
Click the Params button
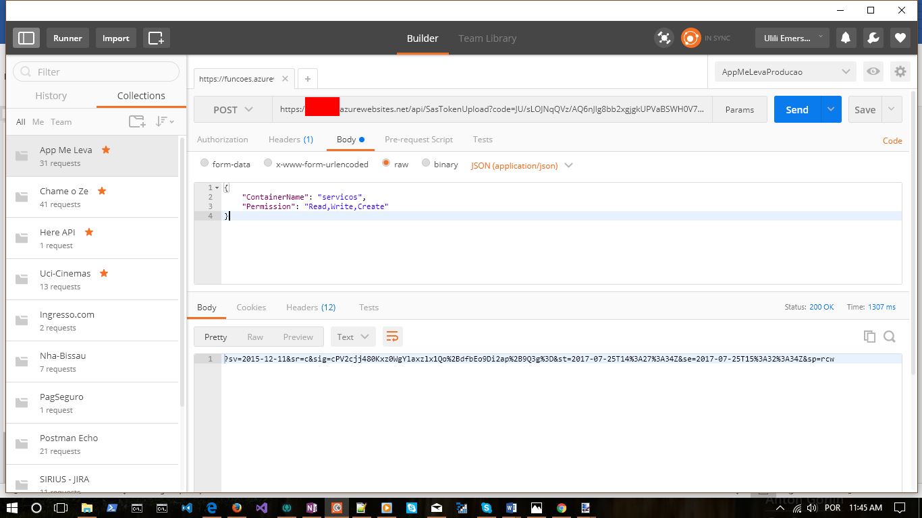click(740, 109)
